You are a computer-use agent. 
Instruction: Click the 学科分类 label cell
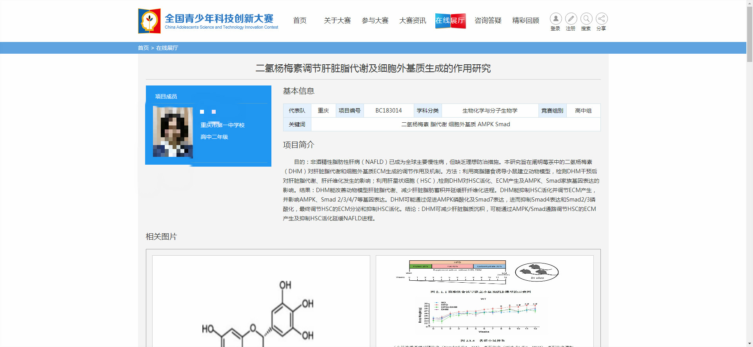point(427,111)
